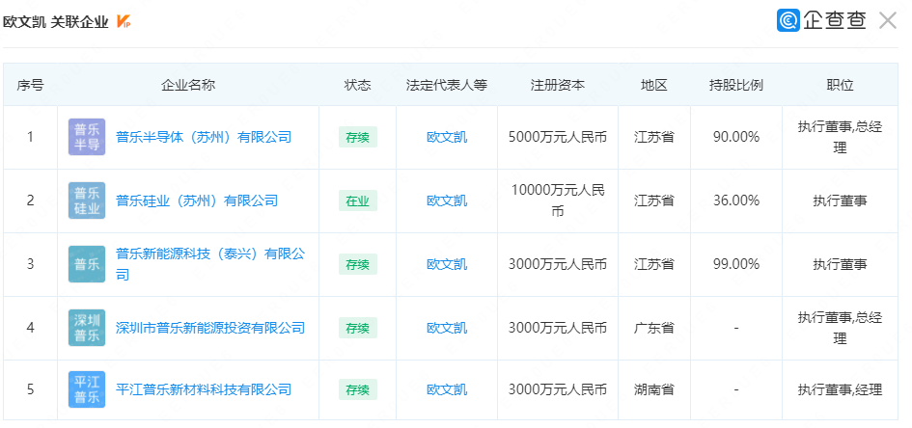The width and height of the screenshot is (912, 428).
Task: Click the 普乐半导体 company logo thumbnail
Action: (87, 137)
